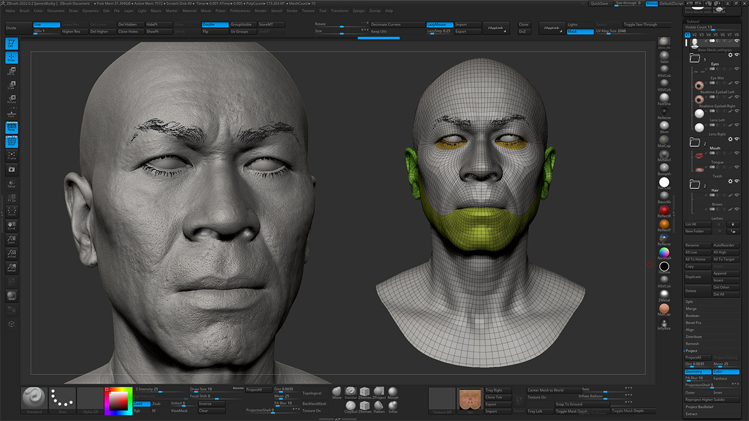Expand the Project subpalette section

(691, 351)
